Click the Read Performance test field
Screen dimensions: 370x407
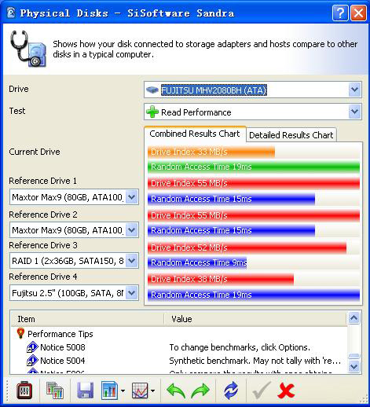(x=253, y=112)
